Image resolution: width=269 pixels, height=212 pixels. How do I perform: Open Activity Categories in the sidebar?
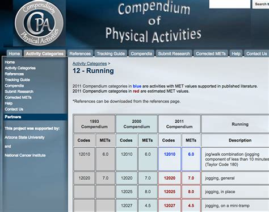coord(20,68)
